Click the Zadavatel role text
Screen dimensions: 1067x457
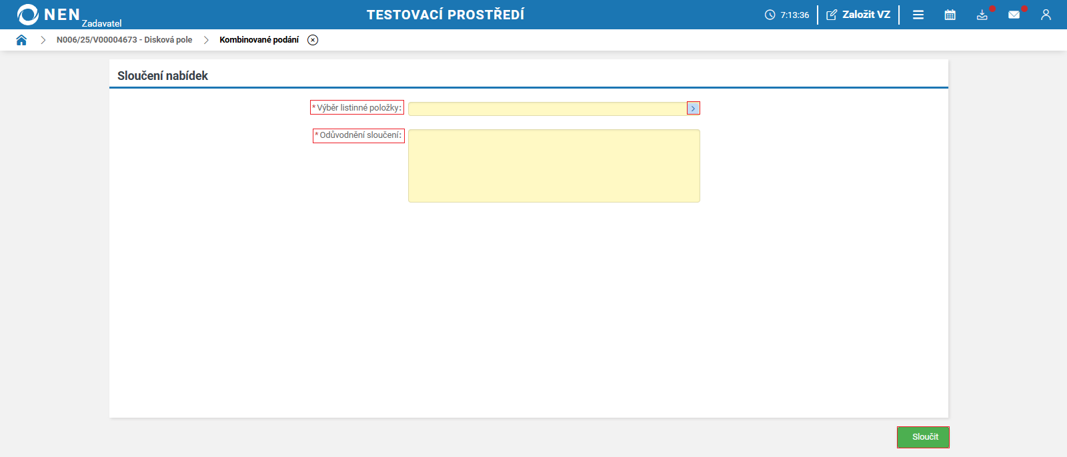[101, 23]
